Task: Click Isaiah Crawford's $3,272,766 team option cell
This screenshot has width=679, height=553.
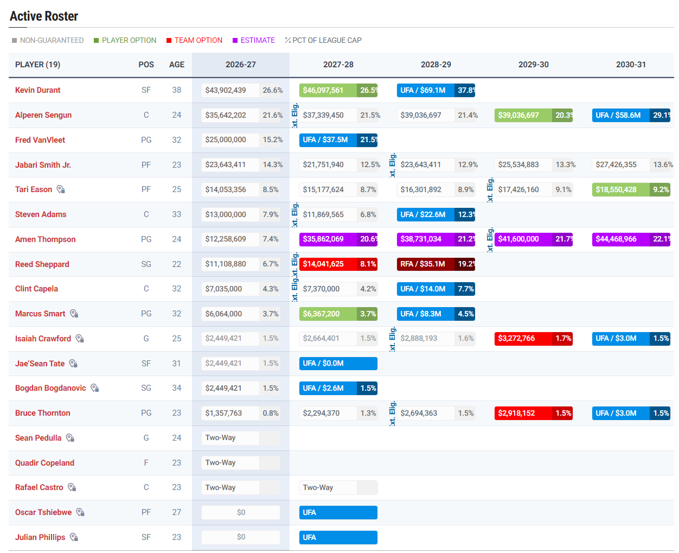Action: [534, 339]
